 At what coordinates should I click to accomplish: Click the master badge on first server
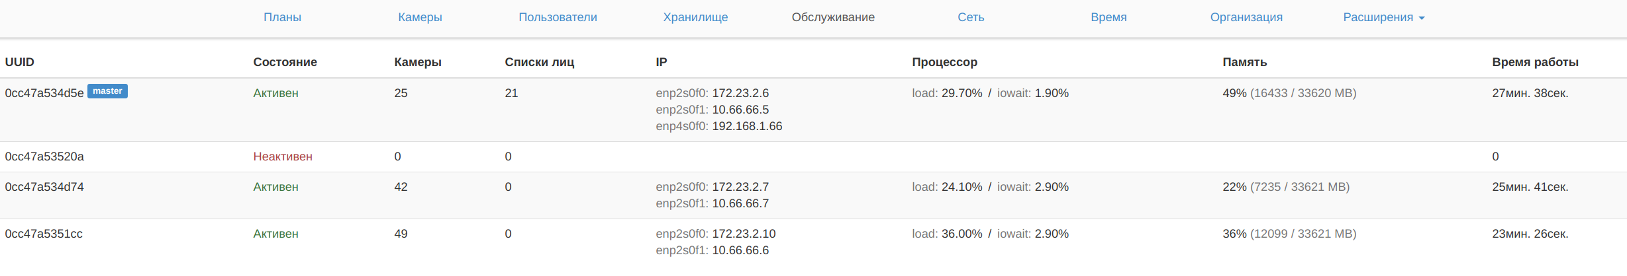(x=107, y=91)
